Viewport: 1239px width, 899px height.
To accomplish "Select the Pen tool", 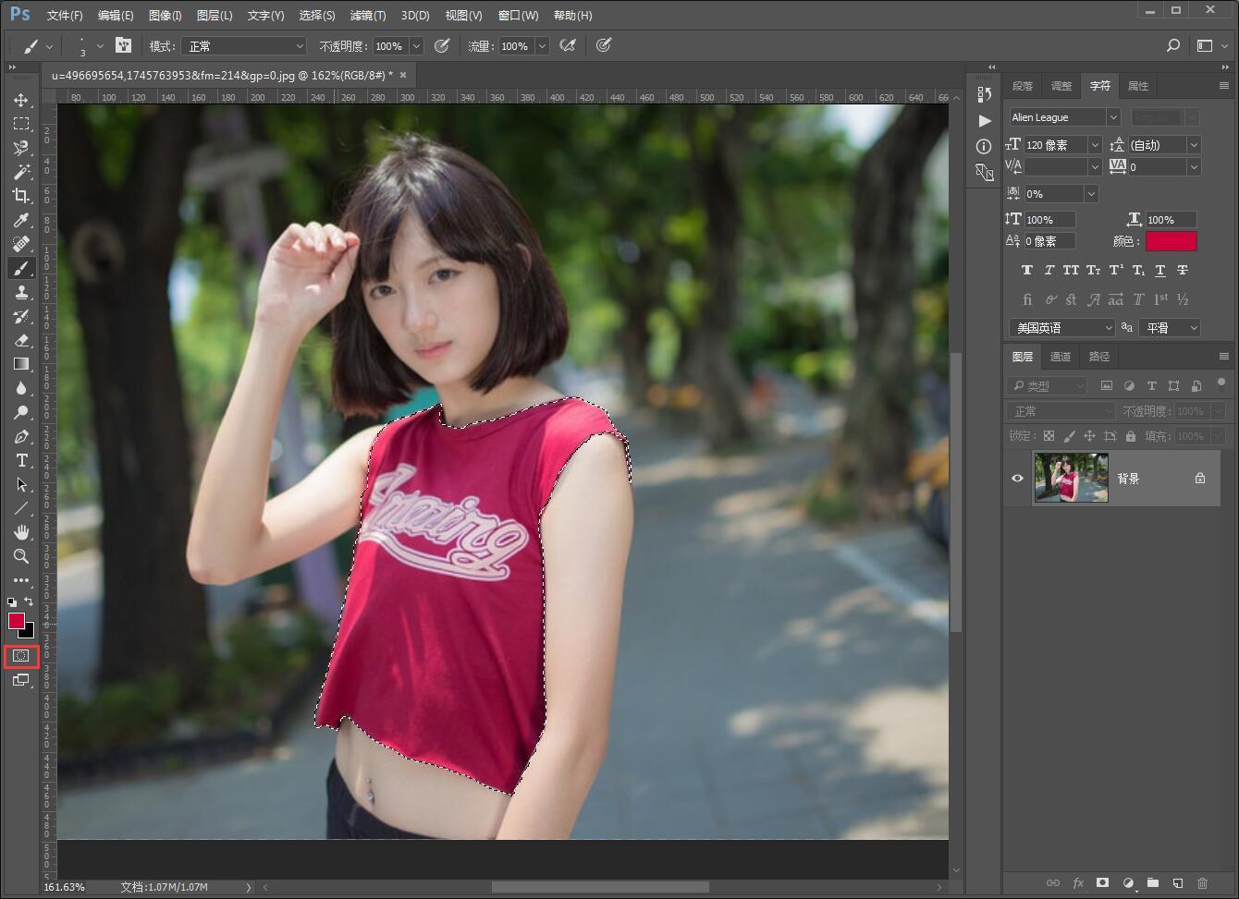I will pyautogui.click(x=21, y=436).
